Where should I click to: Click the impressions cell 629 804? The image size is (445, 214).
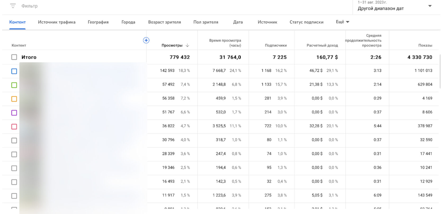425,84
